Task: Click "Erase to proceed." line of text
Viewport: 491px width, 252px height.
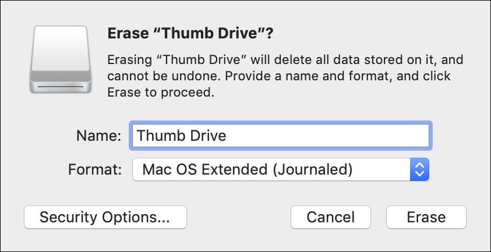Action: [161, 93]
